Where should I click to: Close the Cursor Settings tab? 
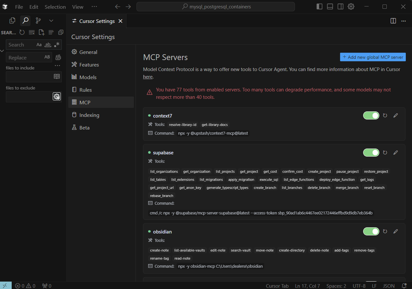(120, 21)
